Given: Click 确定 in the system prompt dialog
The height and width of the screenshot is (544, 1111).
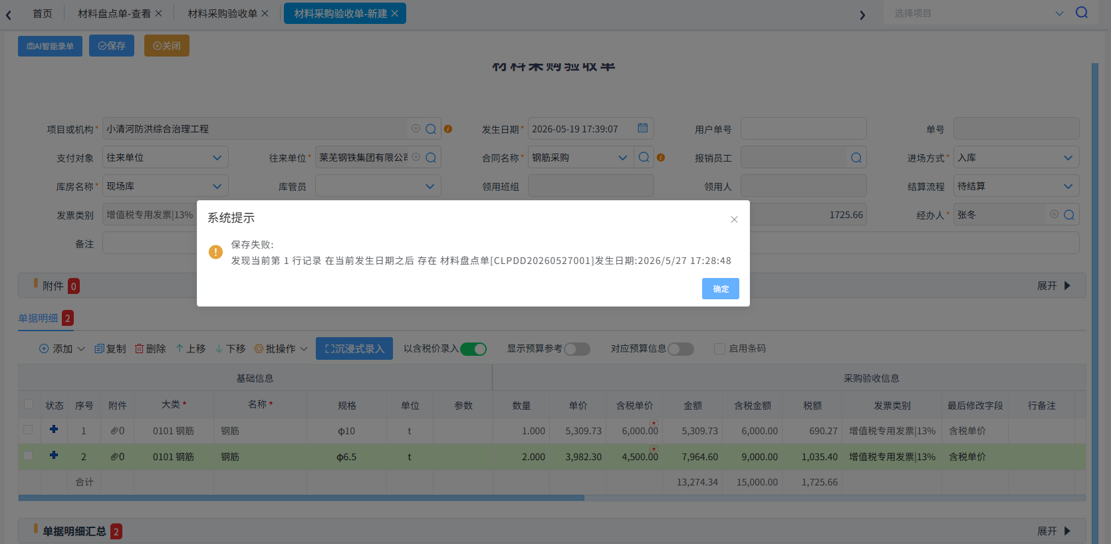Looking at the screenshot, I should [721, 289].
